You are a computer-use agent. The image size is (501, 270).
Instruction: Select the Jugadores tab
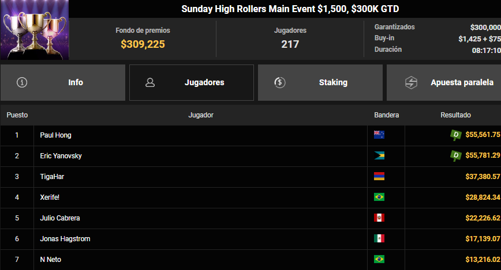[192, 82]
